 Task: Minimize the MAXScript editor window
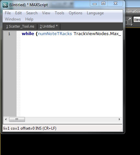click(95, 4)
